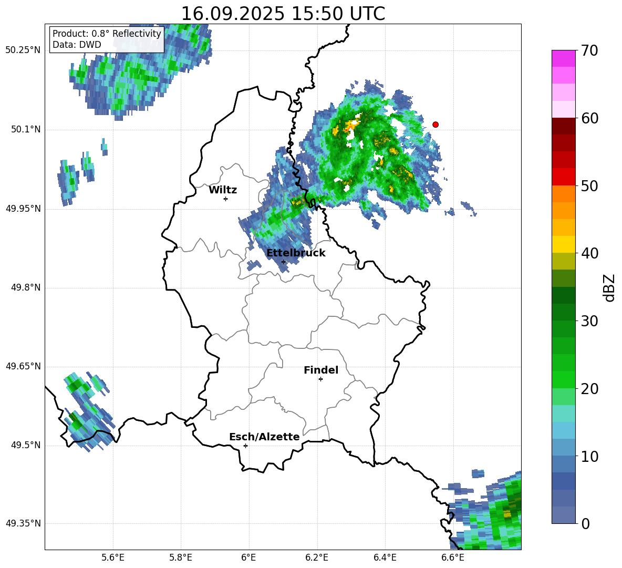The image size is (622, 568).
Task: Click the Wiltz station label
Action: [223, 190]
